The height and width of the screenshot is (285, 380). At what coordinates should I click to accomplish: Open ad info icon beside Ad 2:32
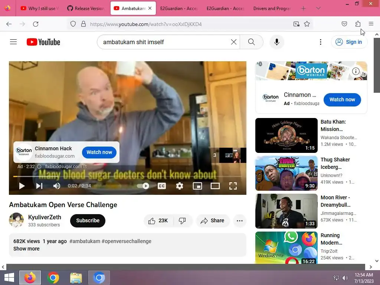[39, 167]
